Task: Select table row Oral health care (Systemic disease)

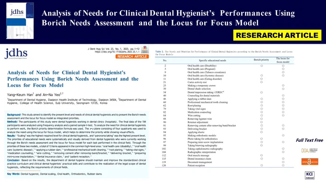Action: pos(224,75)
